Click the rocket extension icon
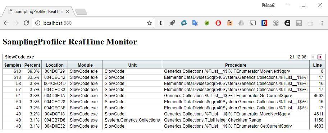Image resolution: width=328 pixels, height=133 pixels. [x=172, y=23]
